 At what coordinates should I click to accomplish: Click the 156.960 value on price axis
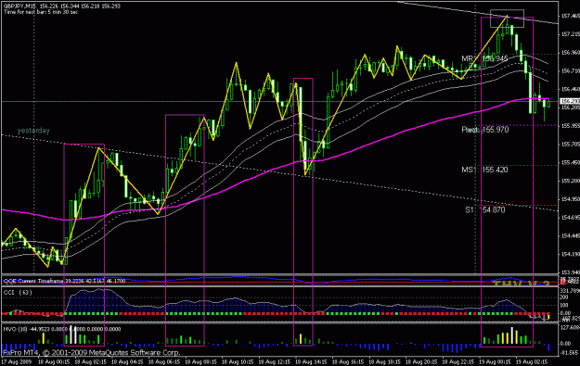pyautogui.click(x=571, y=53)
